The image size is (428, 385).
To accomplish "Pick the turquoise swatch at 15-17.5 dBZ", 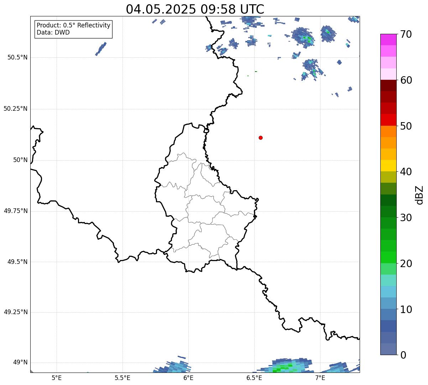I will (388, 280).
